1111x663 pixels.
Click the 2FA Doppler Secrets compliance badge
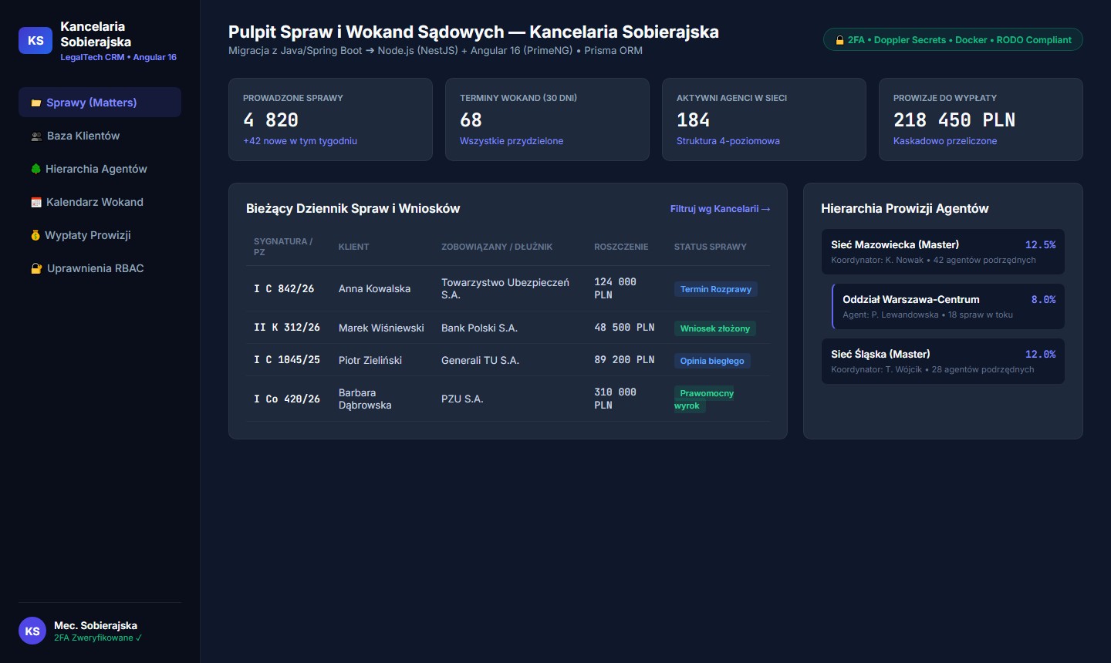coord(953,40)
